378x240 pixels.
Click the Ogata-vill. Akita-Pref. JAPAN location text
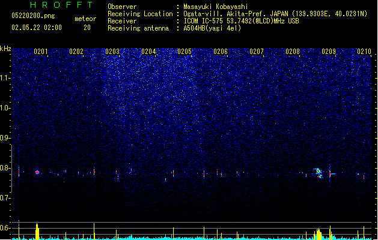click(236, 14)
